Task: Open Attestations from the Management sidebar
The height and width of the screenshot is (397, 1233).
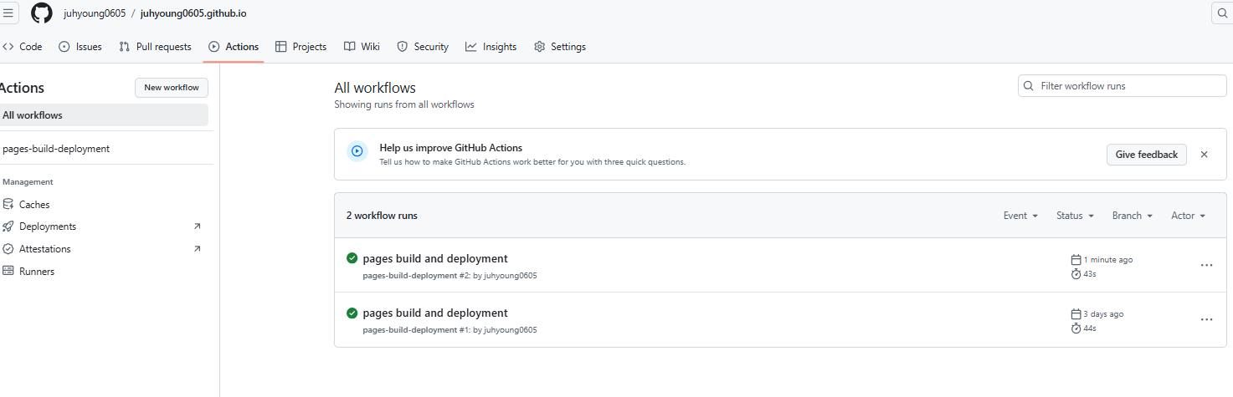Action: pos(45,249)
